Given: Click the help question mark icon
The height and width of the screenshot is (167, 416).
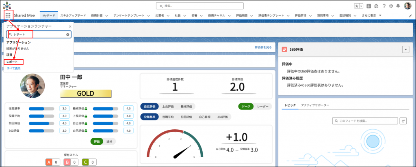Looking at the screenshot, I should [x=383, y=6].
